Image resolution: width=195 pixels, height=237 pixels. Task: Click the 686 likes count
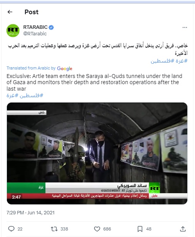[107, 229]
